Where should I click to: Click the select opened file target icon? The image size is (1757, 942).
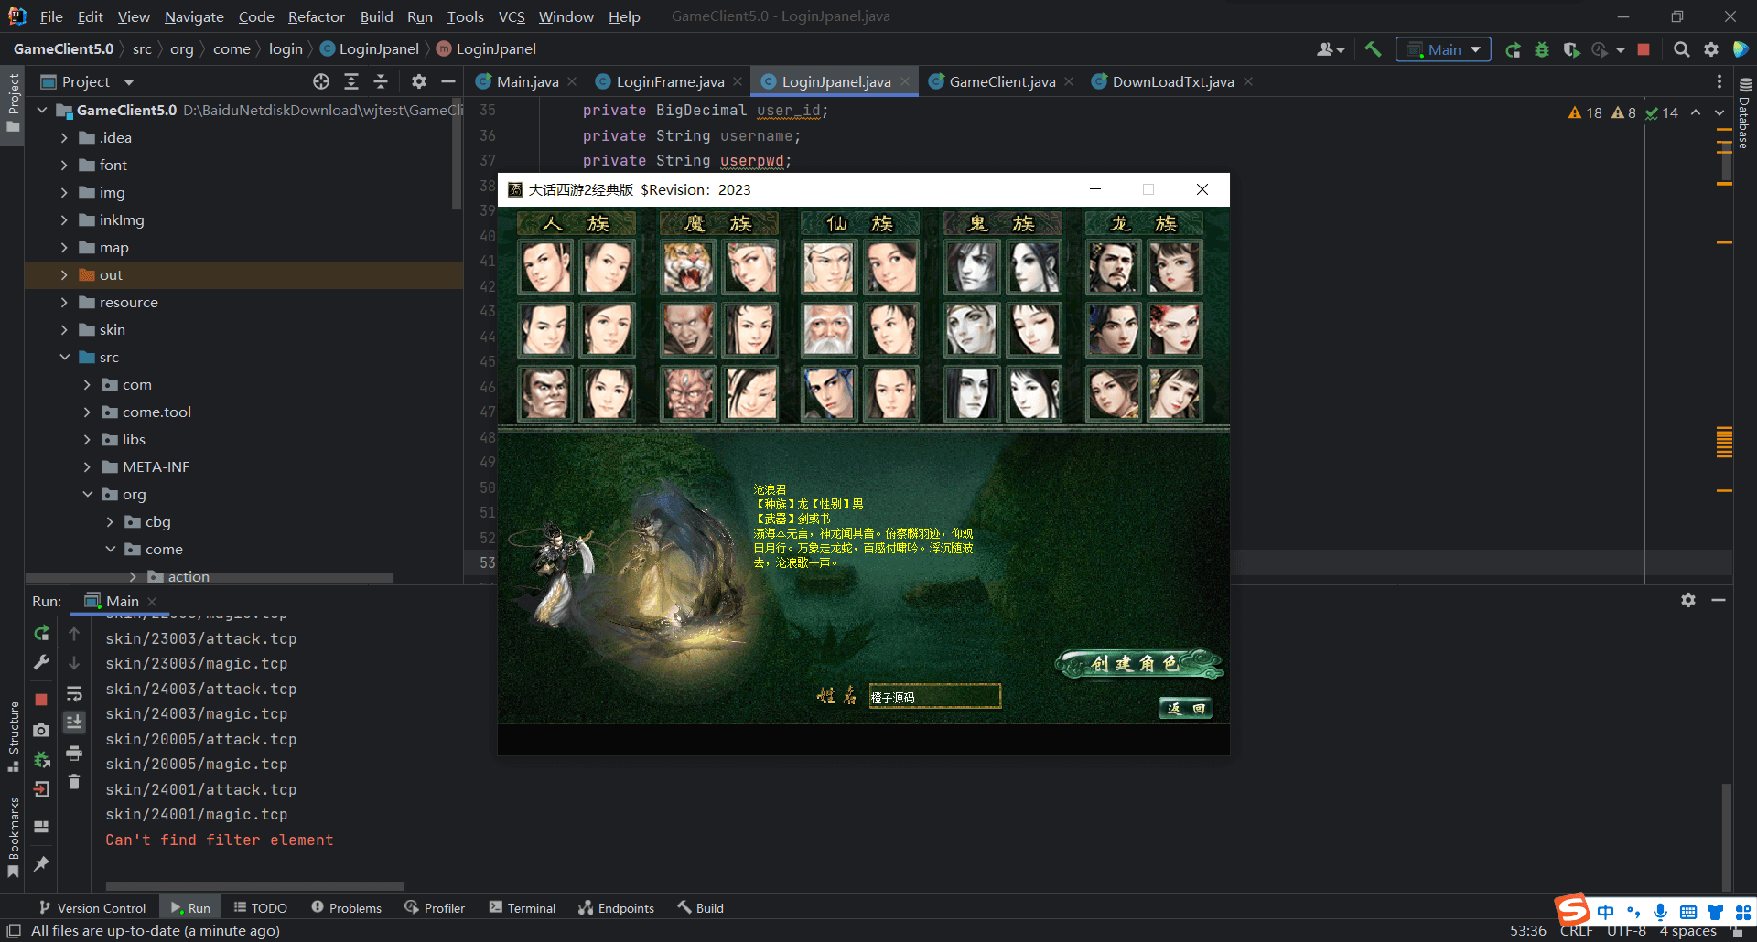[321, 81]
